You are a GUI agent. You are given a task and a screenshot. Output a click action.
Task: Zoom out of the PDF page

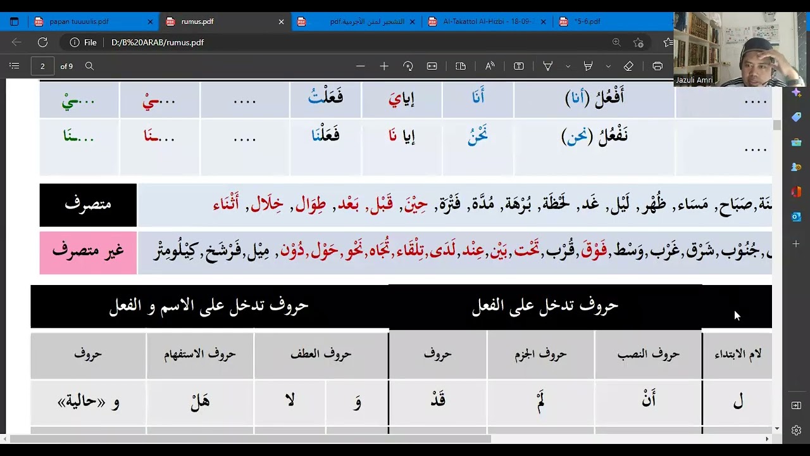tap(361, 66)
